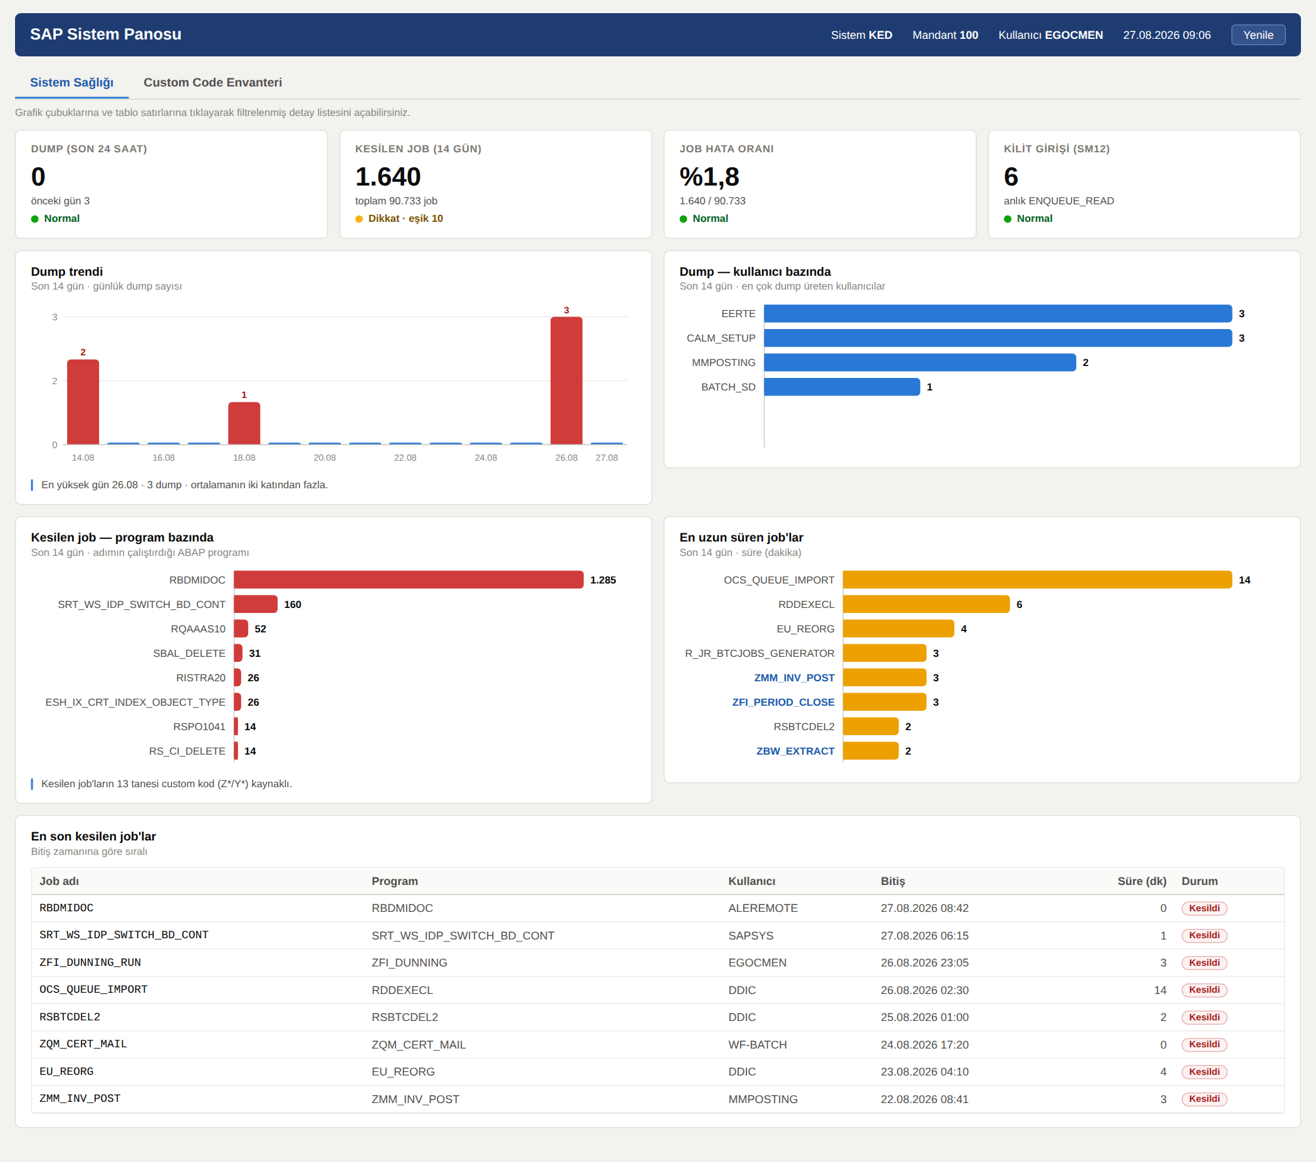Open the ZFI_PERIOD_CLOSE custom job link
The height and width of the screenshot is (1162, 1316).
783,702
